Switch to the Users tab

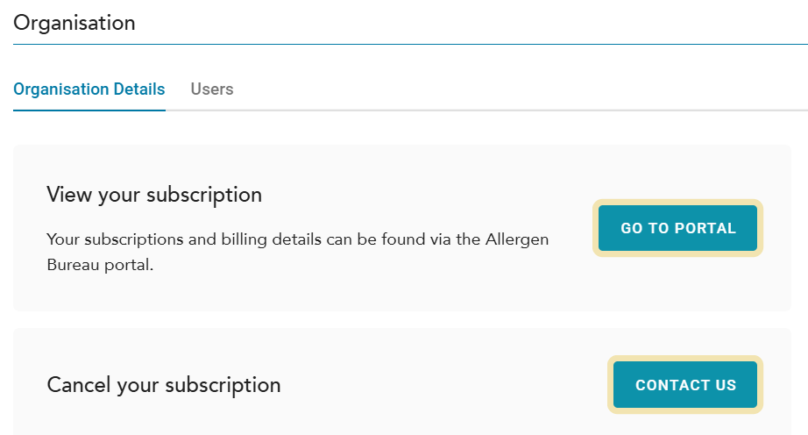pyautogui.click(x=212, y=89)
